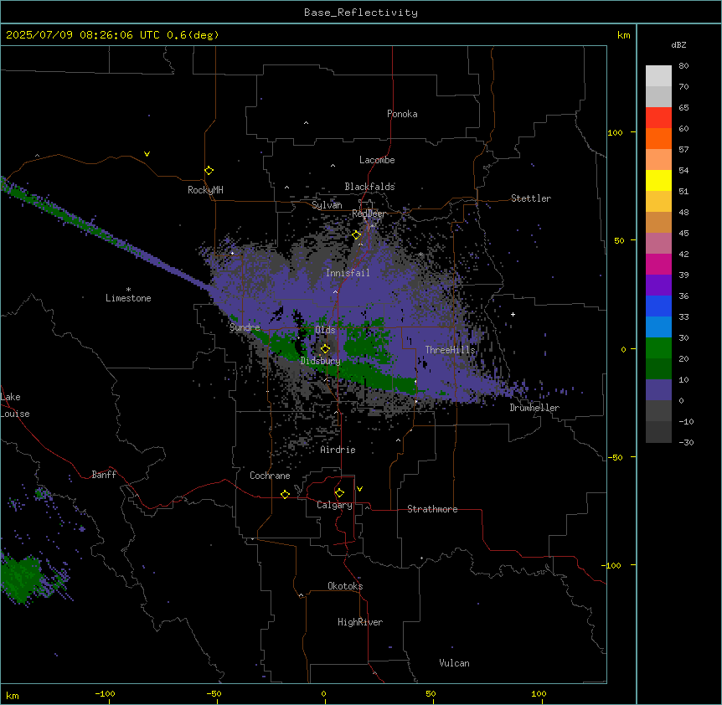The width and height of the screenshot is (722, 705).
Task: Click the 45 value on dBZ scale
Action: (x=683, y=234)
